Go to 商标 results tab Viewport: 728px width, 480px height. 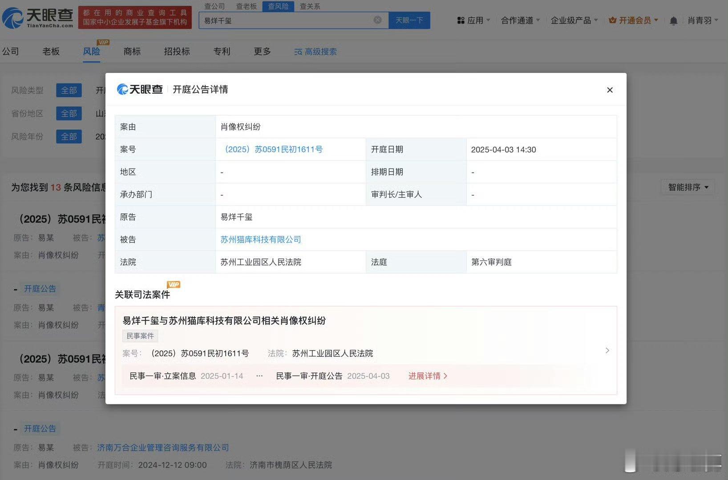[x=132, y=52]
